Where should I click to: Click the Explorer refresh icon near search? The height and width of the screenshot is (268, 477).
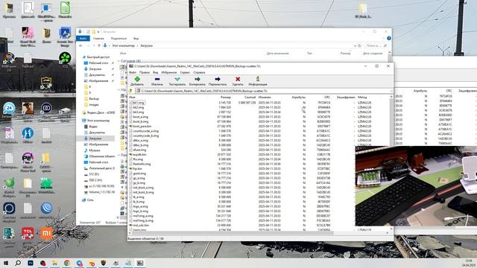pyautogui.click(x=359, y=45)
